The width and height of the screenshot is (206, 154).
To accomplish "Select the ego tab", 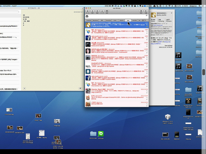I will click(x=128, y=21).
